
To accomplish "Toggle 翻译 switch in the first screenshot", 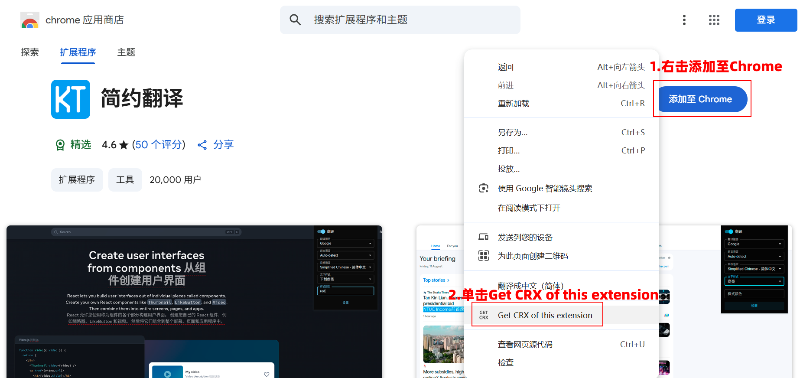I will tap(321, 231).
